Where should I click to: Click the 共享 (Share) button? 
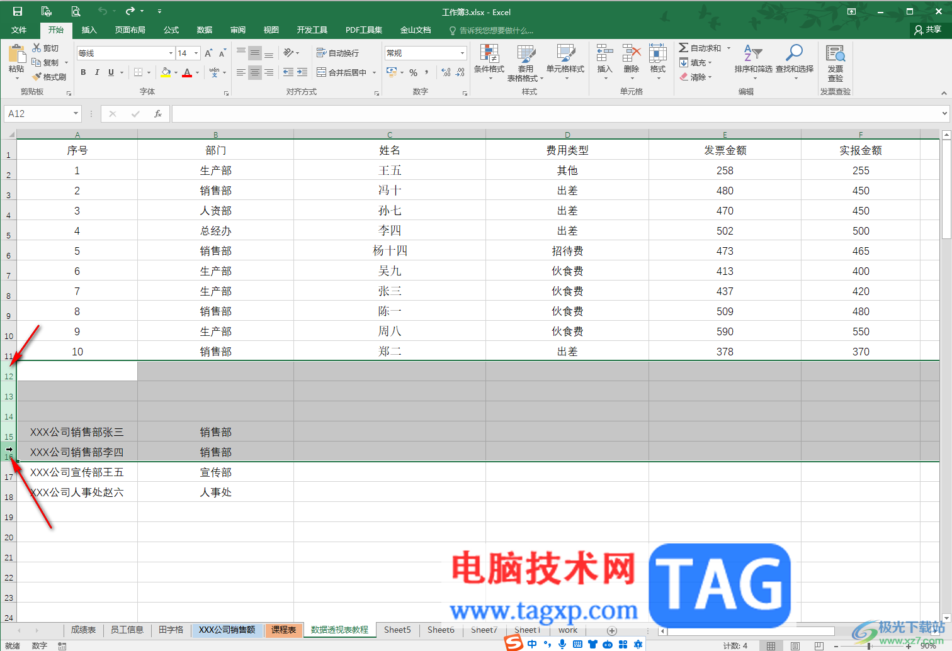928,30
